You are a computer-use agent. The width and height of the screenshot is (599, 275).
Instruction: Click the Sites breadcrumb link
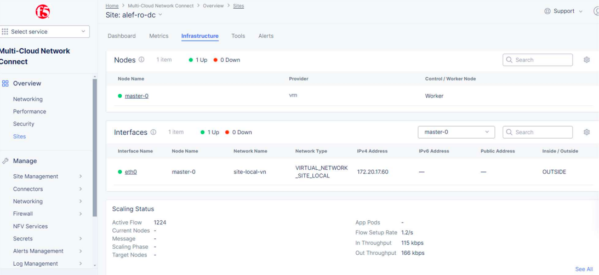tap(238, 5)
